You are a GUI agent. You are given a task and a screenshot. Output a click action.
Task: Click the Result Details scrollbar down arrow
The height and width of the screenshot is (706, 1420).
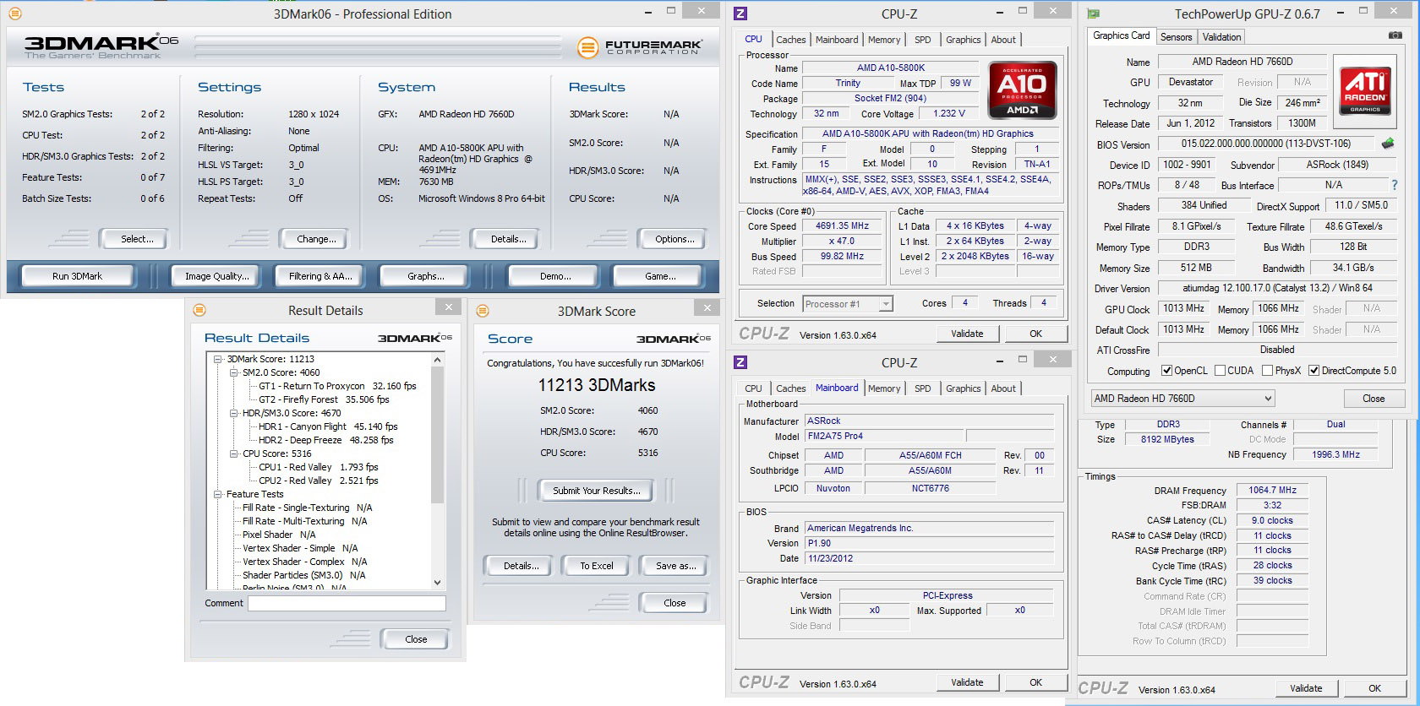click(437, 582)
